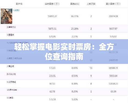Select the 26974.08 cumulative box office cell

pyautogui.click(x=113, y=16)
